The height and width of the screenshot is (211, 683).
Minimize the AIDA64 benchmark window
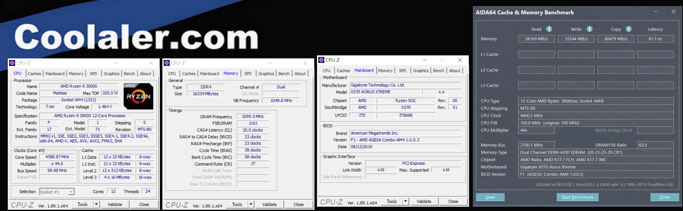(x=655, y=12)
